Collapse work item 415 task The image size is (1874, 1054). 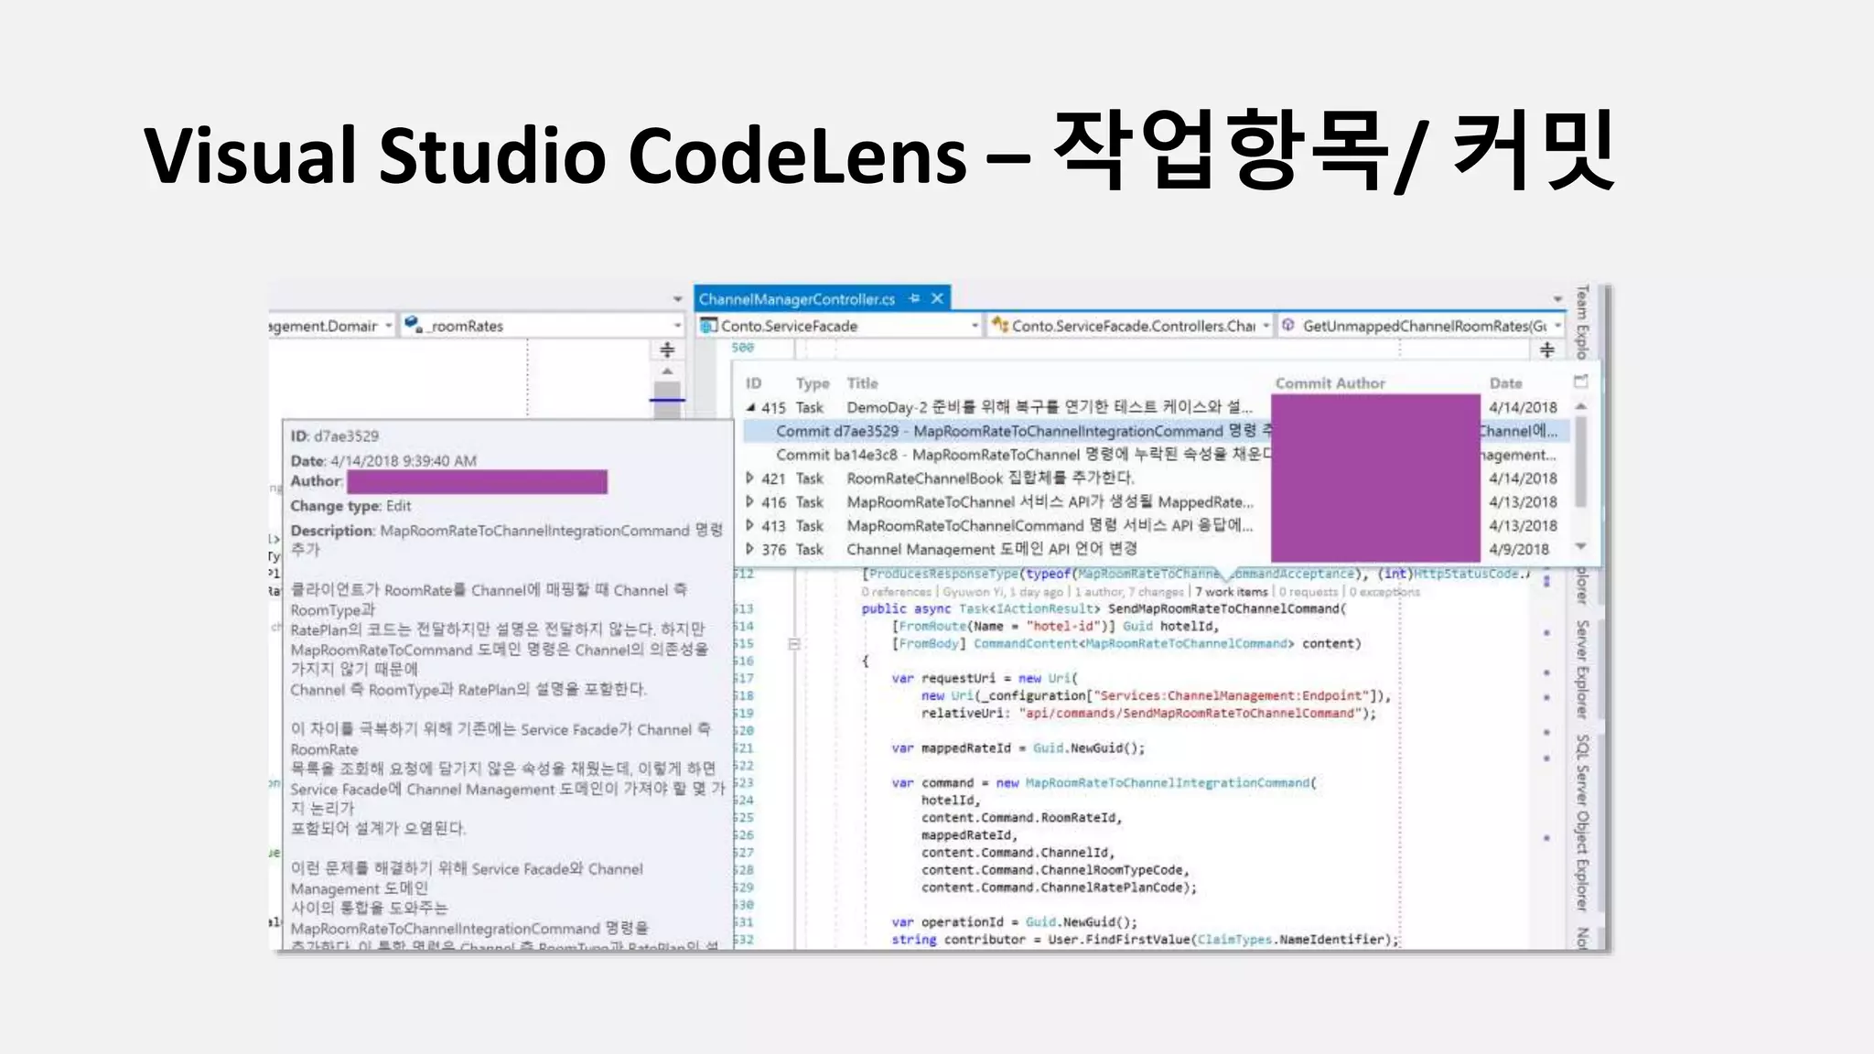coord(750,407)
